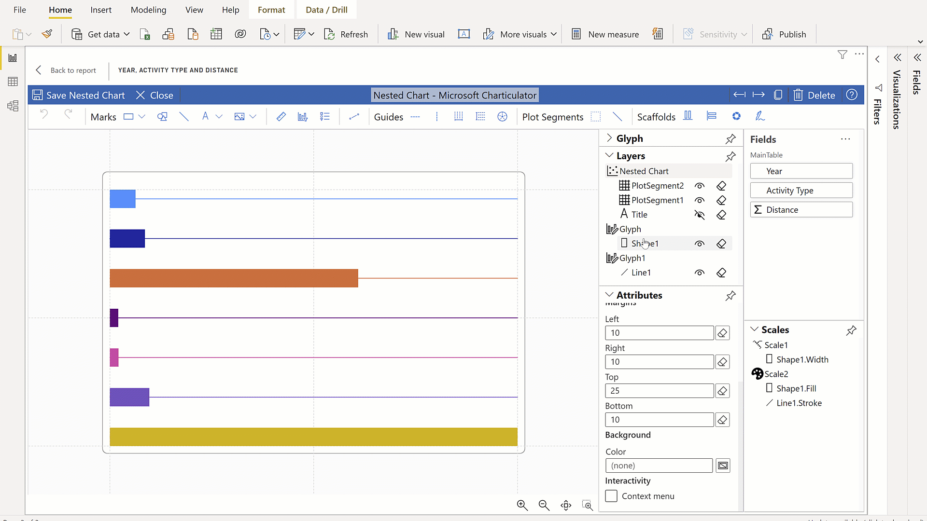Add a horizontal guide line

coord(415,117)
